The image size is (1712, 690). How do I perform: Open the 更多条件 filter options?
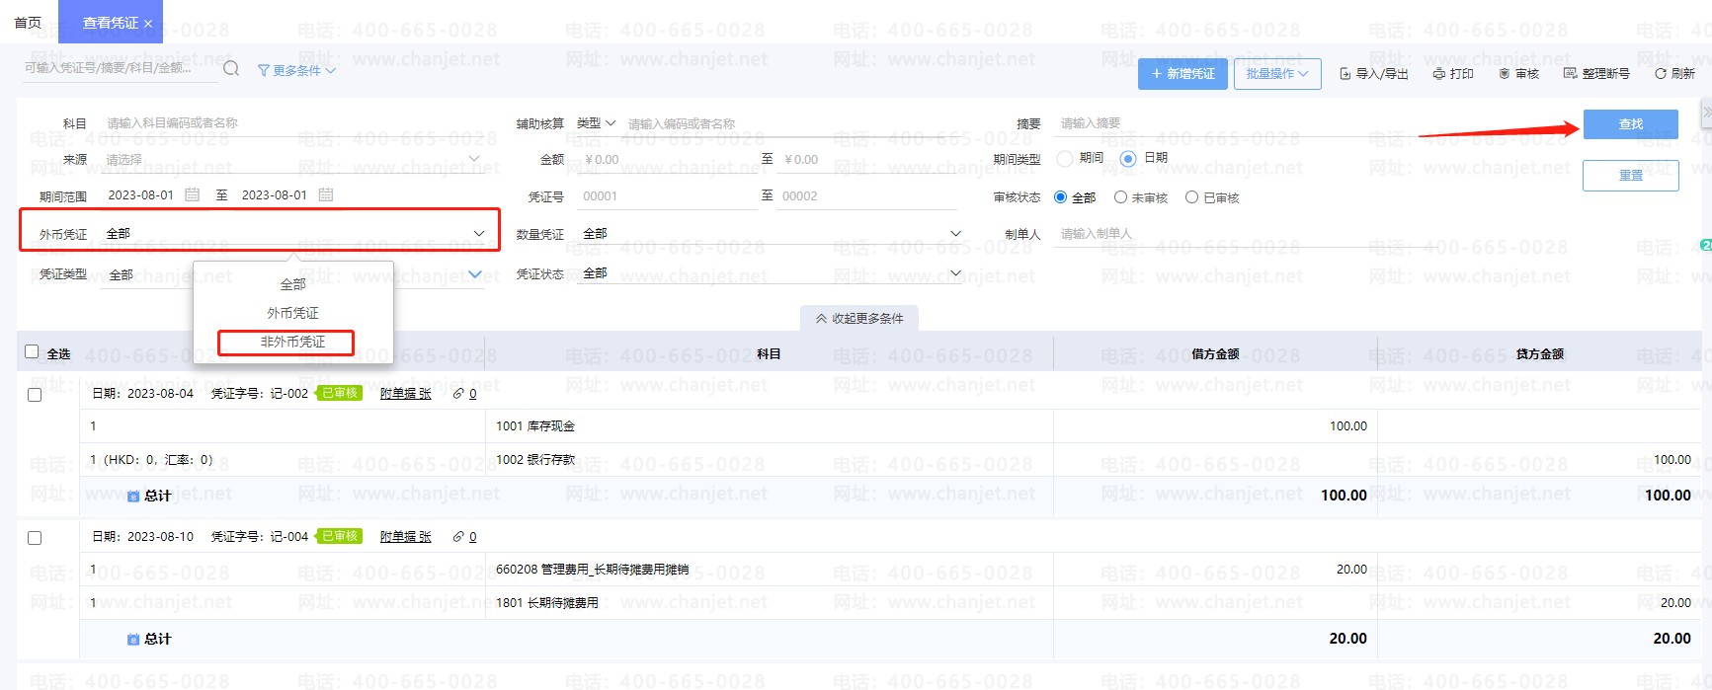[x=296, y=70]
